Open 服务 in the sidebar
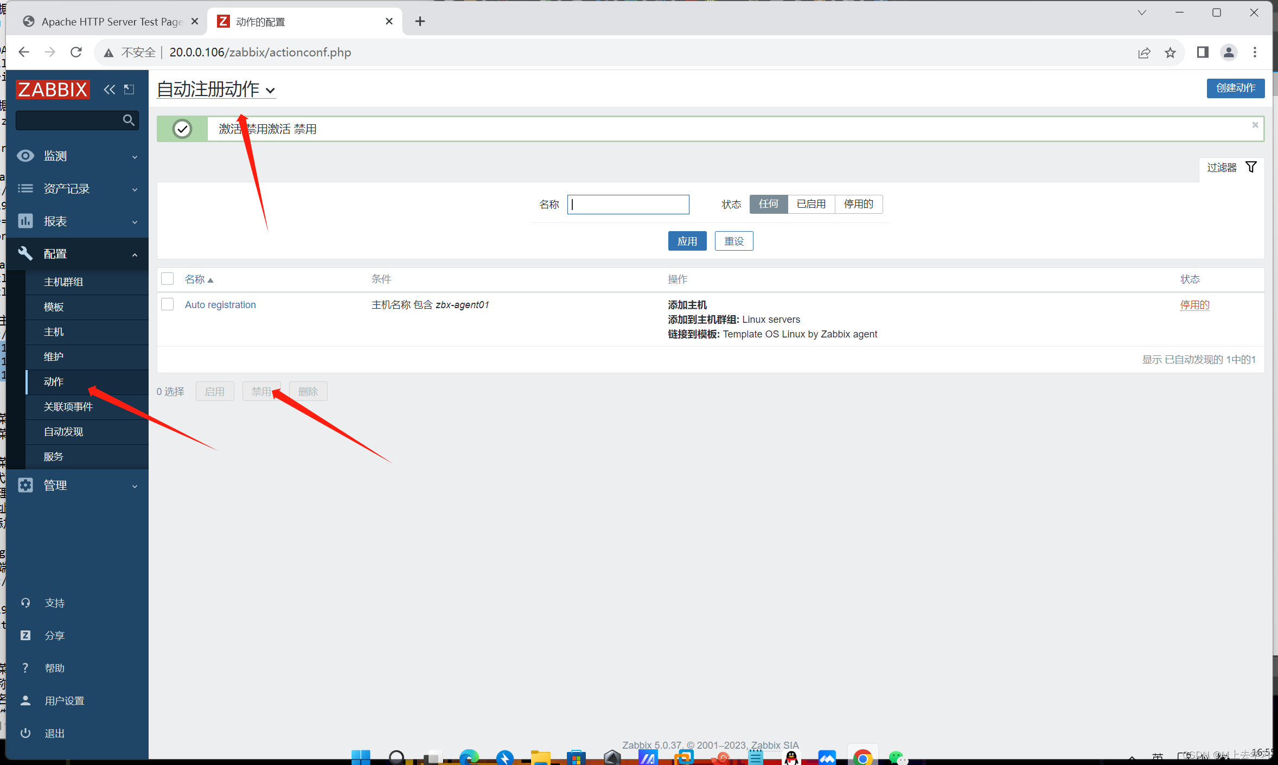1278x765 pixels. pyautogui.click(x=87, y=457)
